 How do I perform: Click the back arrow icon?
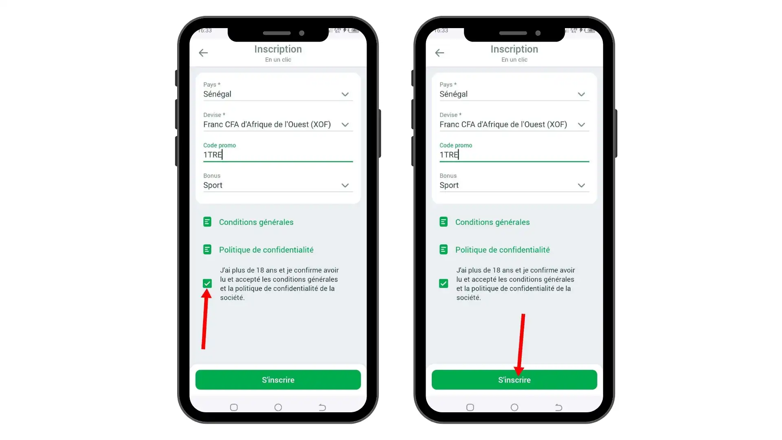(x=203, y=53)
